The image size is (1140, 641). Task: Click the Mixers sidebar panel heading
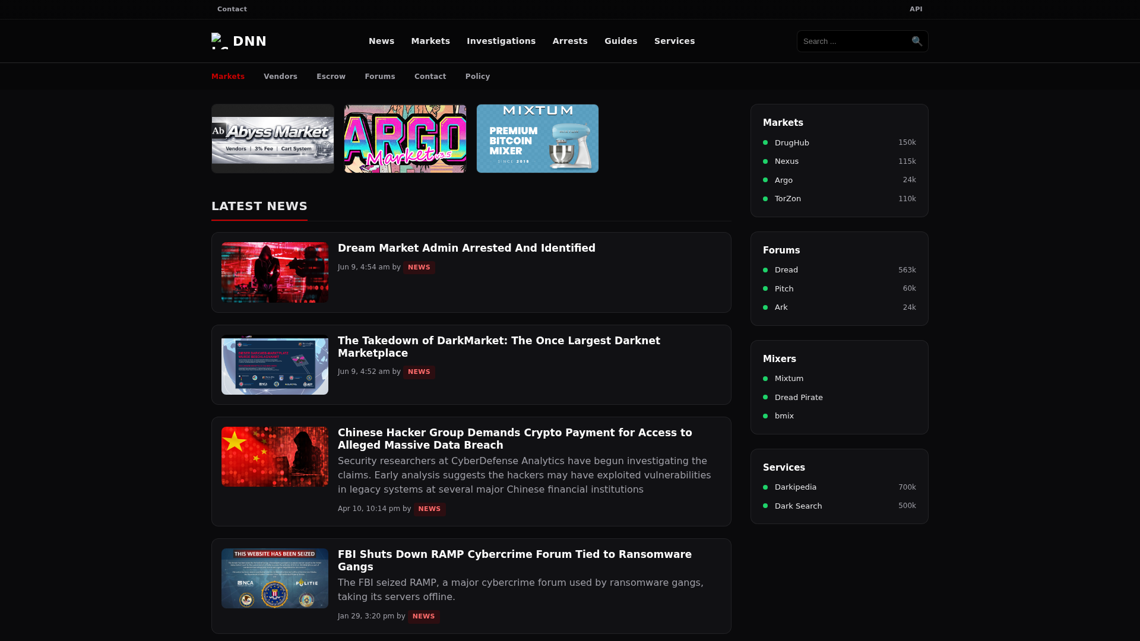click(780, 359)
